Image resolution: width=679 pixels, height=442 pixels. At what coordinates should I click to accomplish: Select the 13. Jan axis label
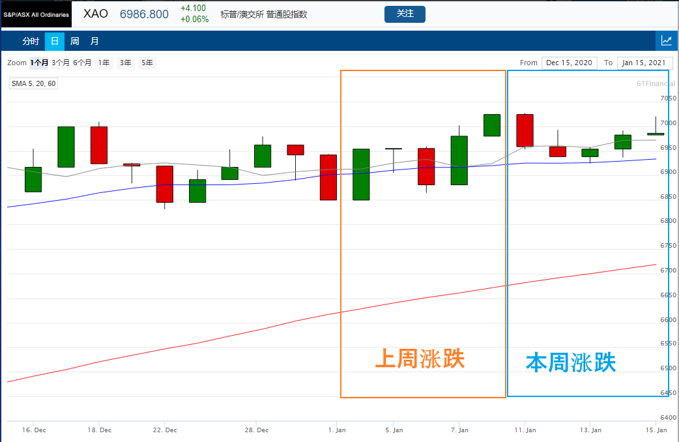(590, 430)
